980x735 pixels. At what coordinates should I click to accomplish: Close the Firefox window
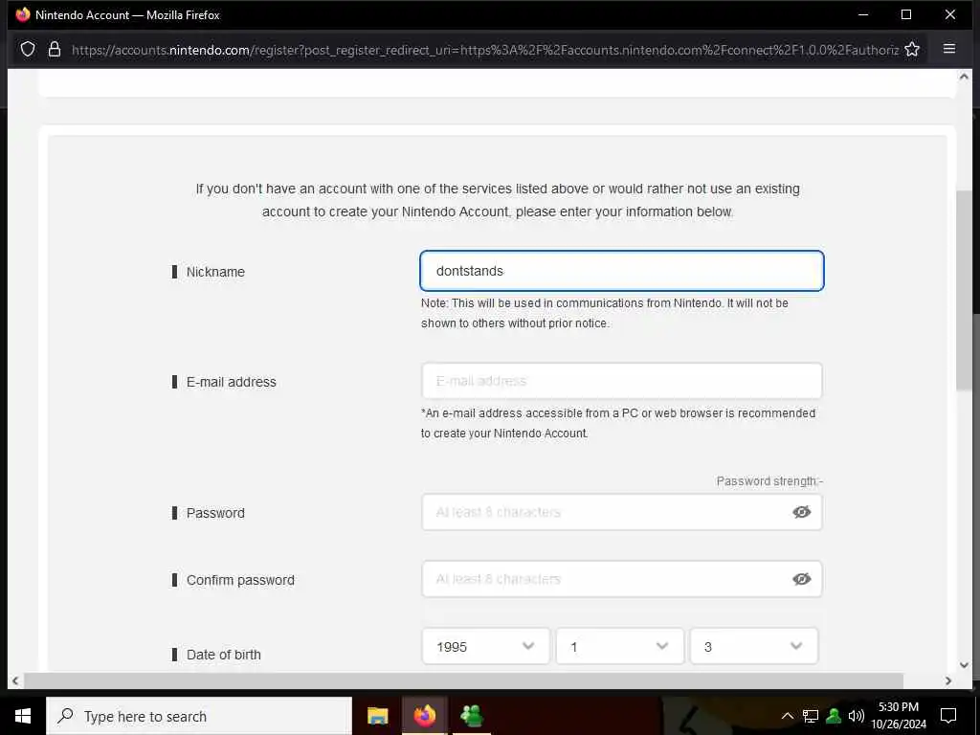click(x=950, y=14)
